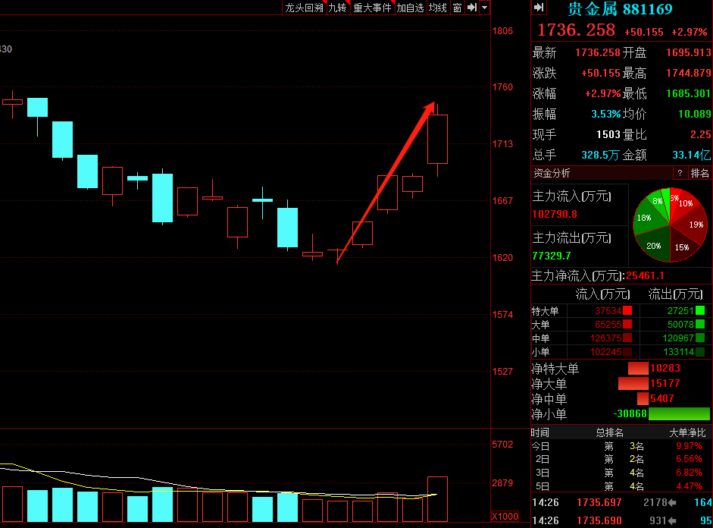
Task: Toggle 加自选 to add to watchlist
Action: click(410, 8)
